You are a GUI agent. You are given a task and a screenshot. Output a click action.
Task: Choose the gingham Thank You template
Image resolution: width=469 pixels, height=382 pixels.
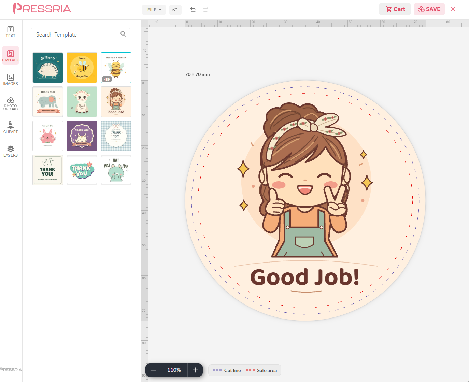116,136
